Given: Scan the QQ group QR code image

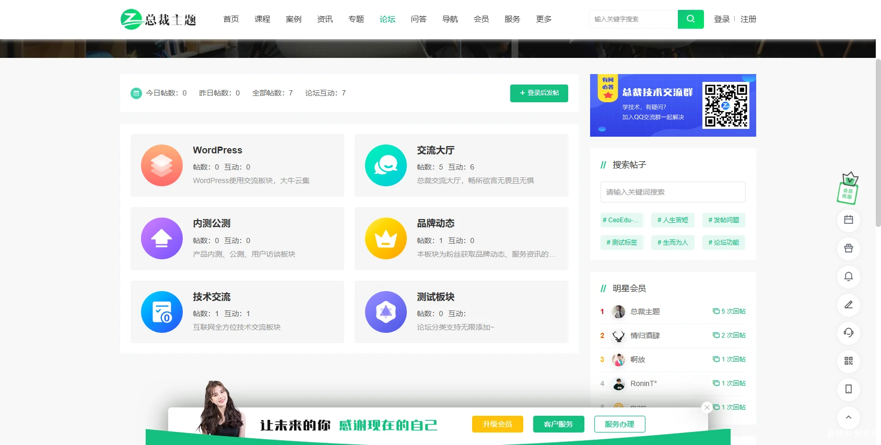Looking at the screenshot, I should coord(726,105).
